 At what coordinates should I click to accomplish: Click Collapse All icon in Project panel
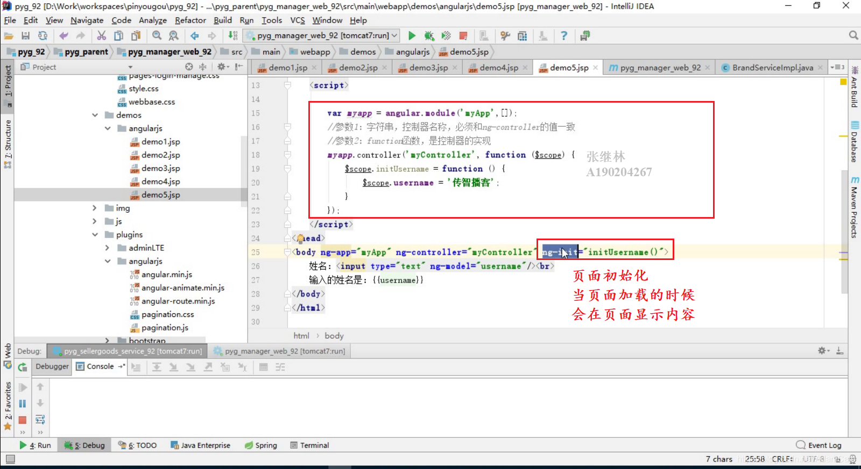pos(203,67)
